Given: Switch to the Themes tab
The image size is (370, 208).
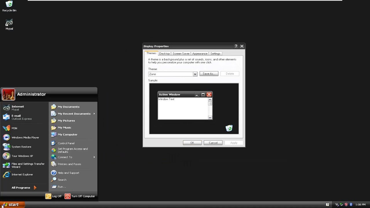Looking at the screenshot, I should [151, 53].
